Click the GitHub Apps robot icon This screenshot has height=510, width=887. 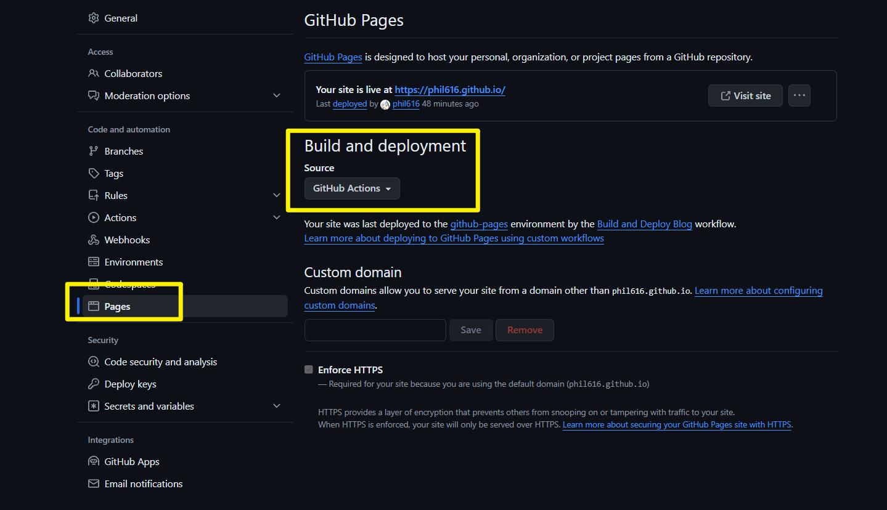click(x=94, y=461)
